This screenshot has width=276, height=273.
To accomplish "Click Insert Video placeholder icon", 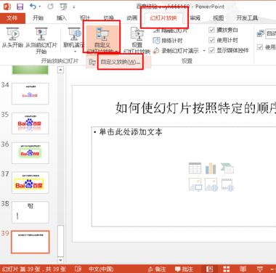I will pos(227,185).
